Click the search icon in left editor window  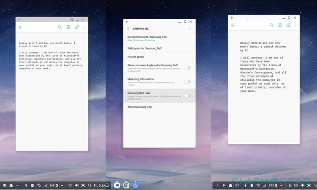(60, 27)
